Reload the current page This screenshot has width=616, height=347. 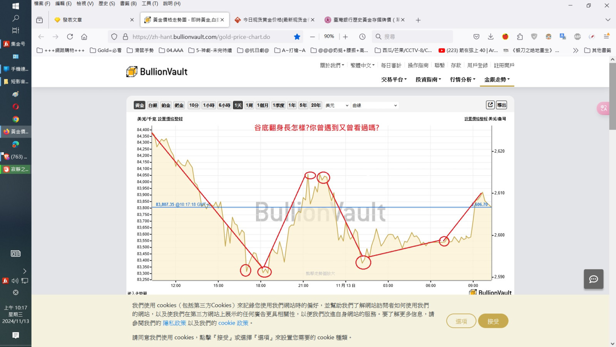(x=70, y=37)
